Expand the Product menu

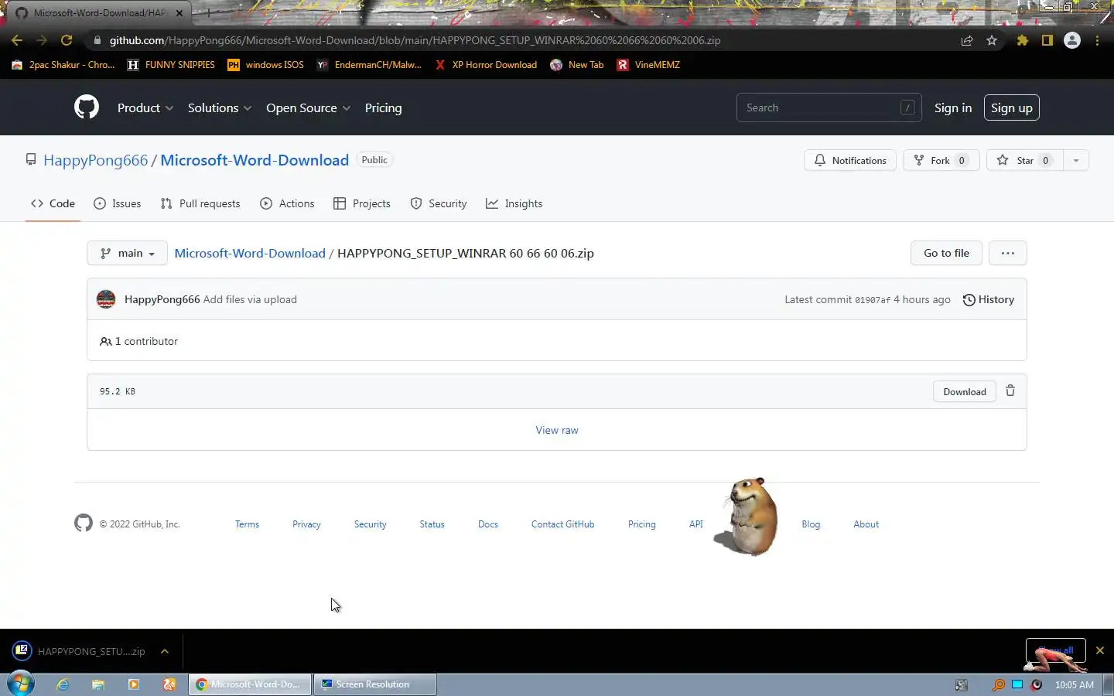tap(145, 107)
